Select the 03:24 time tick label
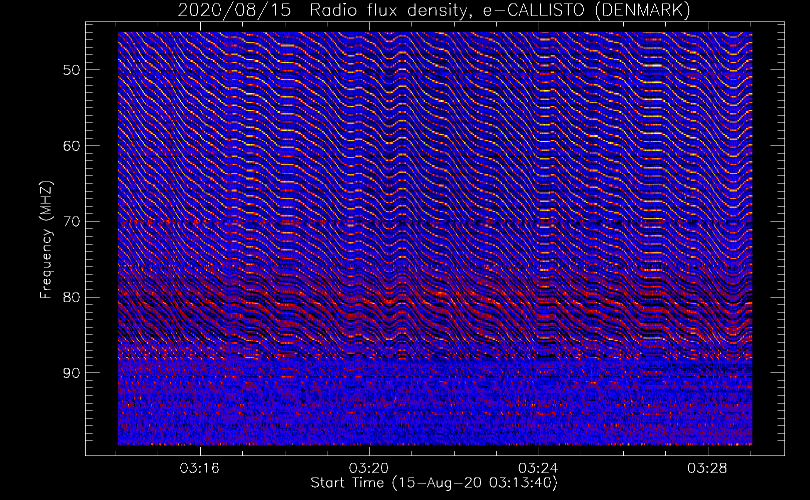 [x=538, y=468]
